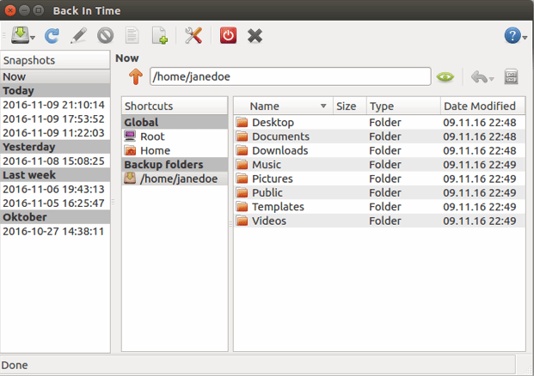Image resolution: width=534 pixels, height=376 pixels.
Task: Open the Settings tools icon
Action: (193, 35)
